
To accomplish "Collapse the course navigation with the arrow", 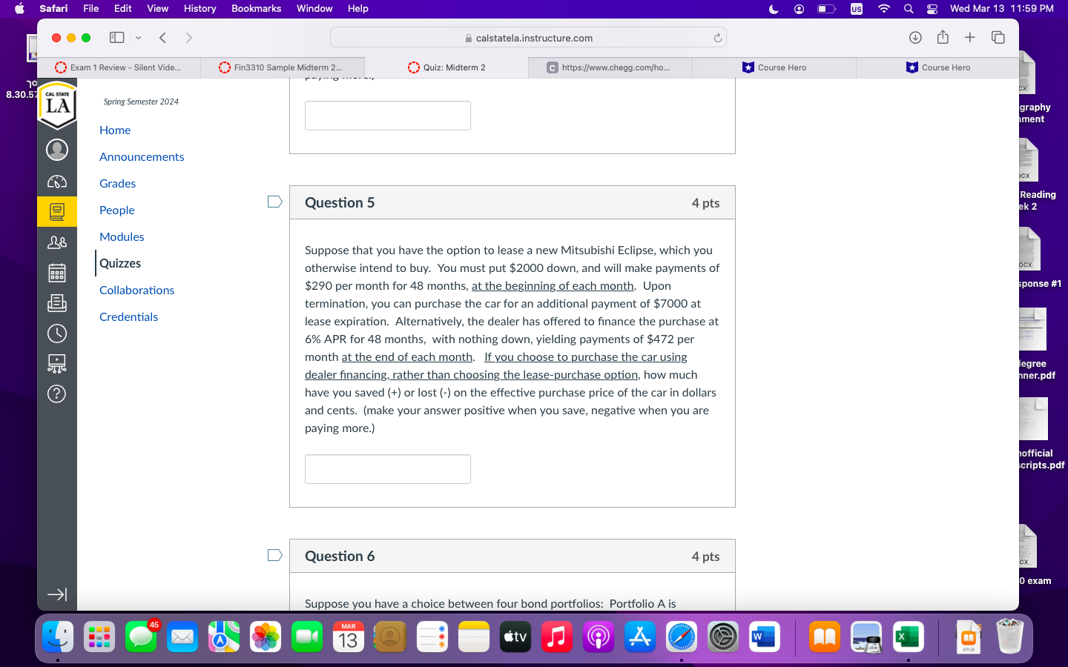I will click(57, 594).
